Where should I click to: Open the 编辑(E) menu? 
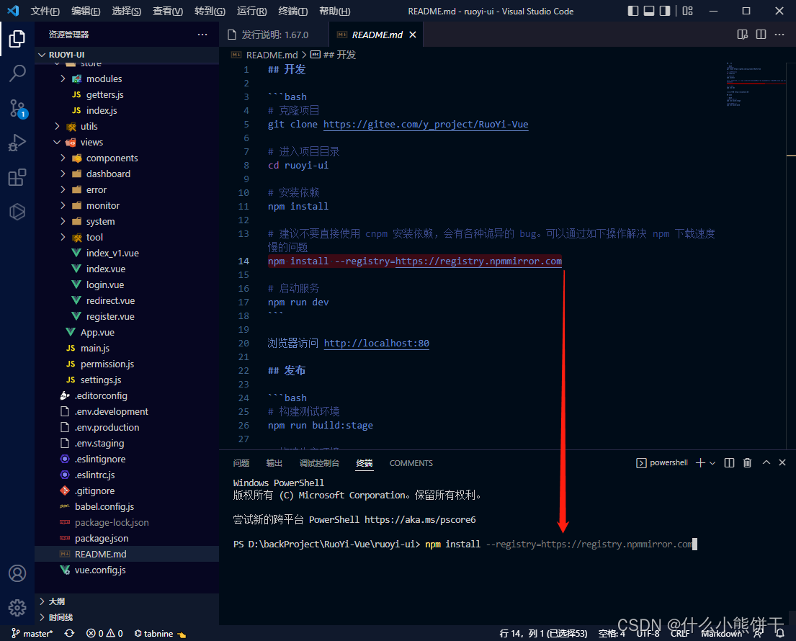click(86, 12)
